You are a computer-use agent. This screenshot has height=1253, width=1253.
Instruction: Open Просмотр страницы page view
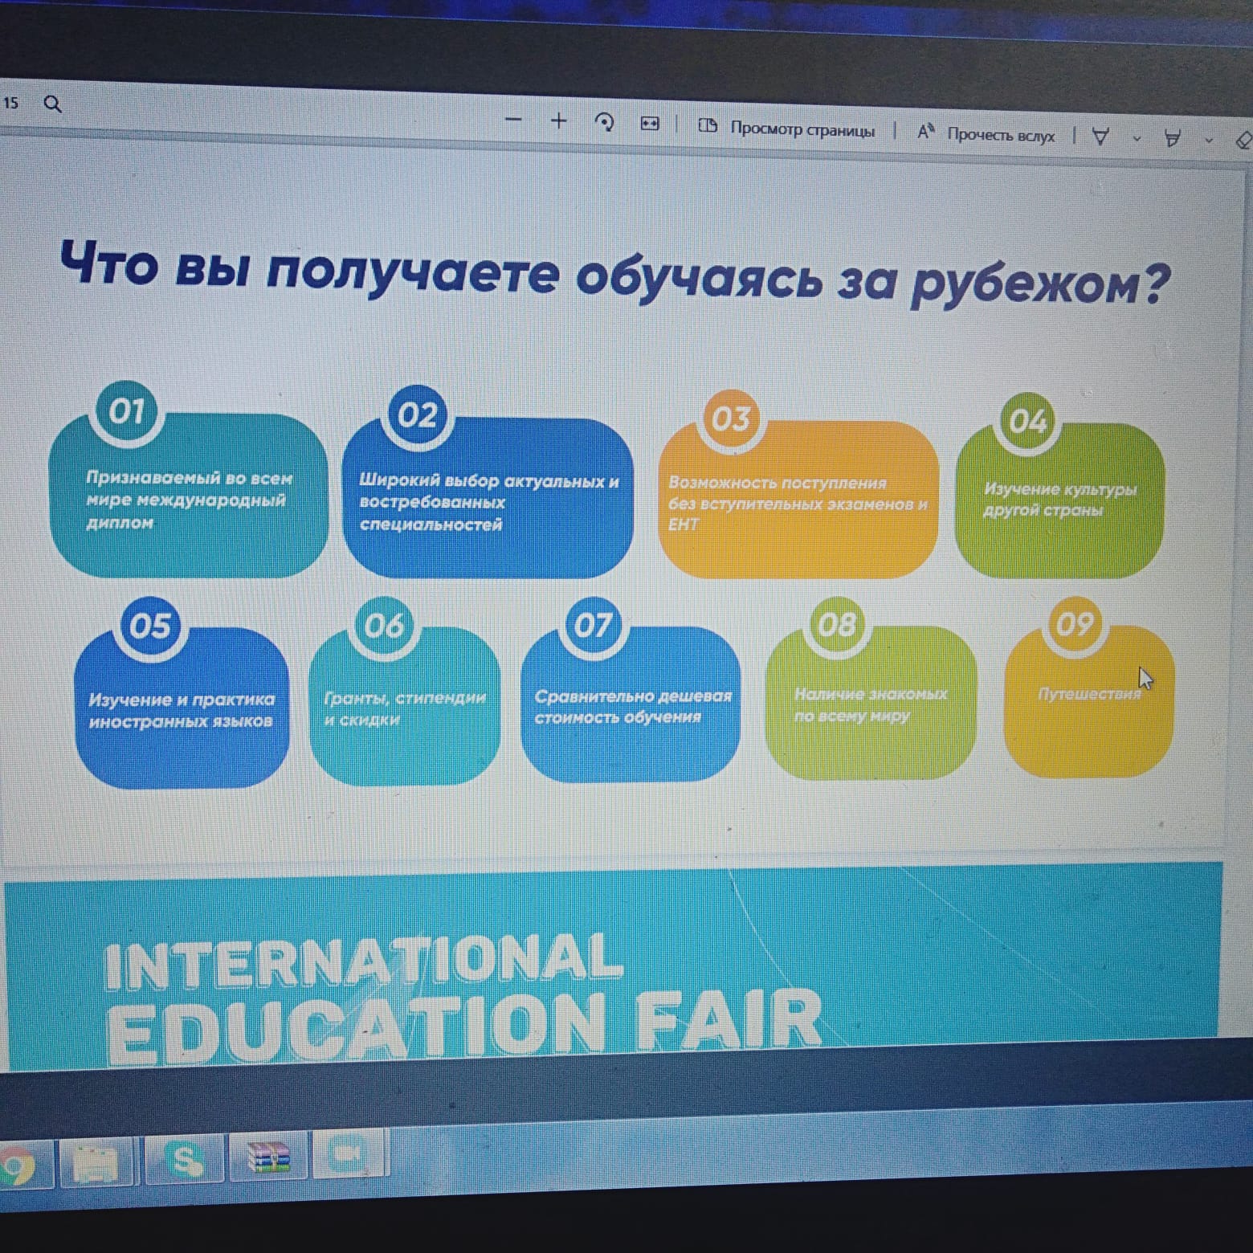pyautogui.click(x=787, y=129)
